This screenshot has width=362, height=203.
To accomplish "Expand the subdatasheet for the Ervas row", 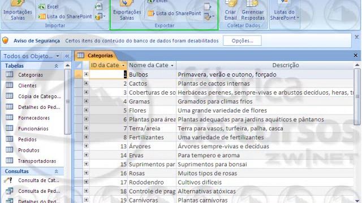I will 86,155.
